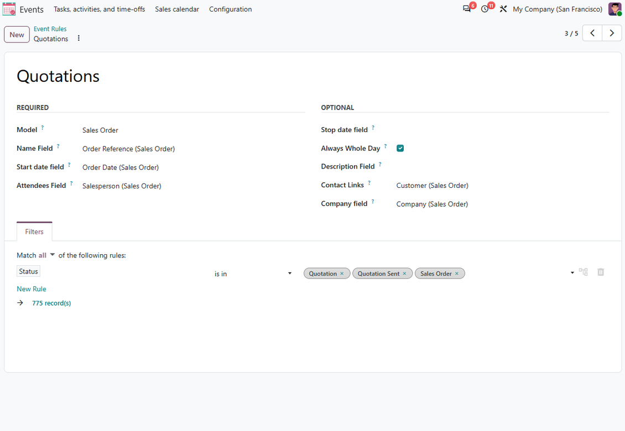Image resolution: width=625 pixels, height=431 pixels.
Task: Open the user avatar menu
Action: point(614,9)
